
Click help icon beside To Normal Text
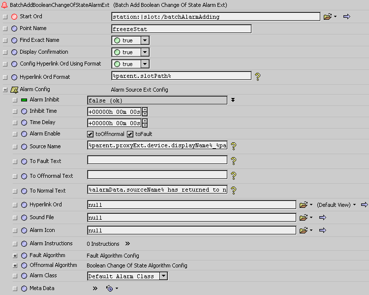click(x=234, y=190)
